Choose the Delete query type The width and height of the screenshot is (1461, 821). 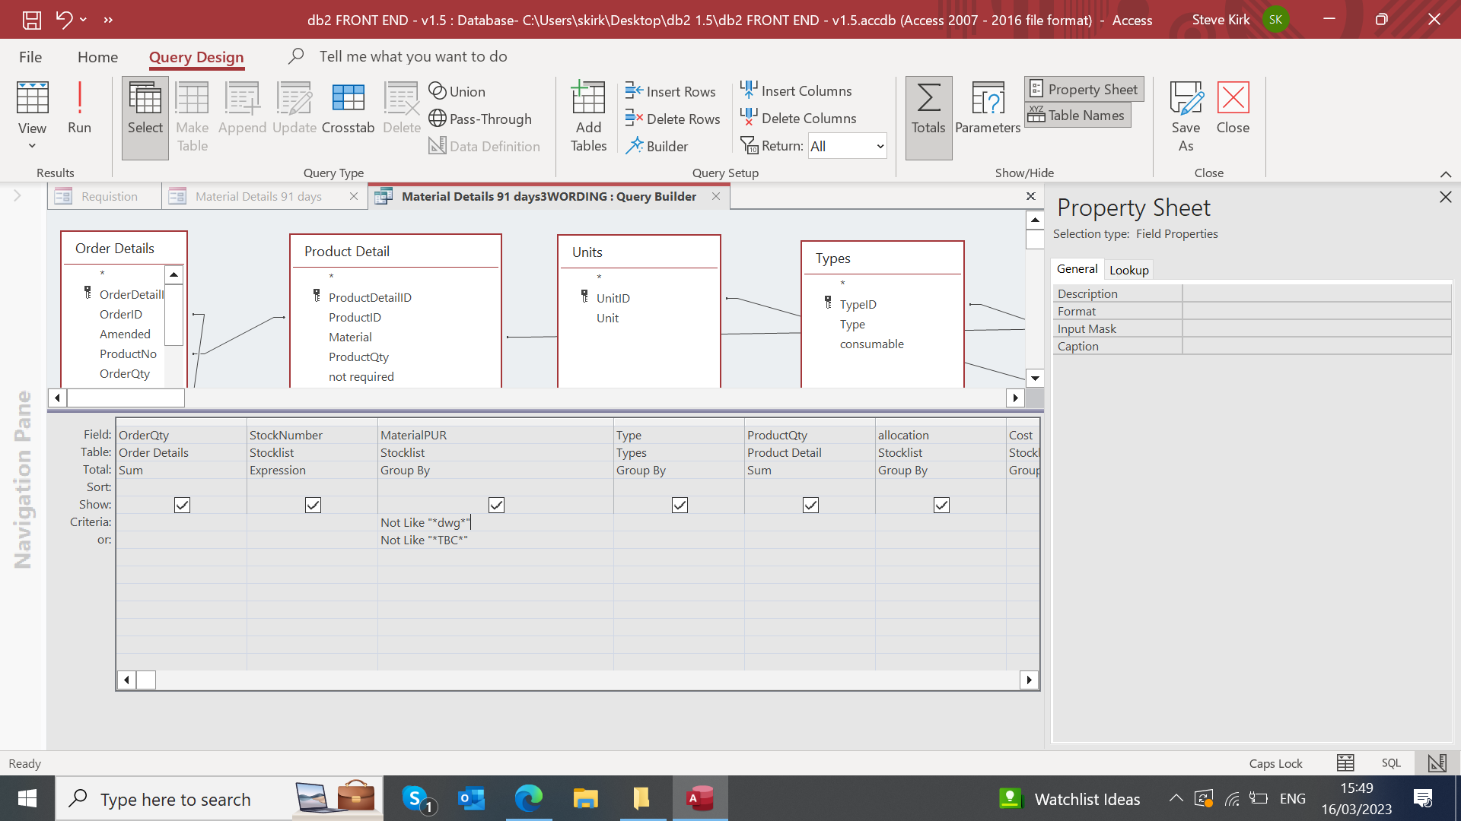(x=402, y=109)
